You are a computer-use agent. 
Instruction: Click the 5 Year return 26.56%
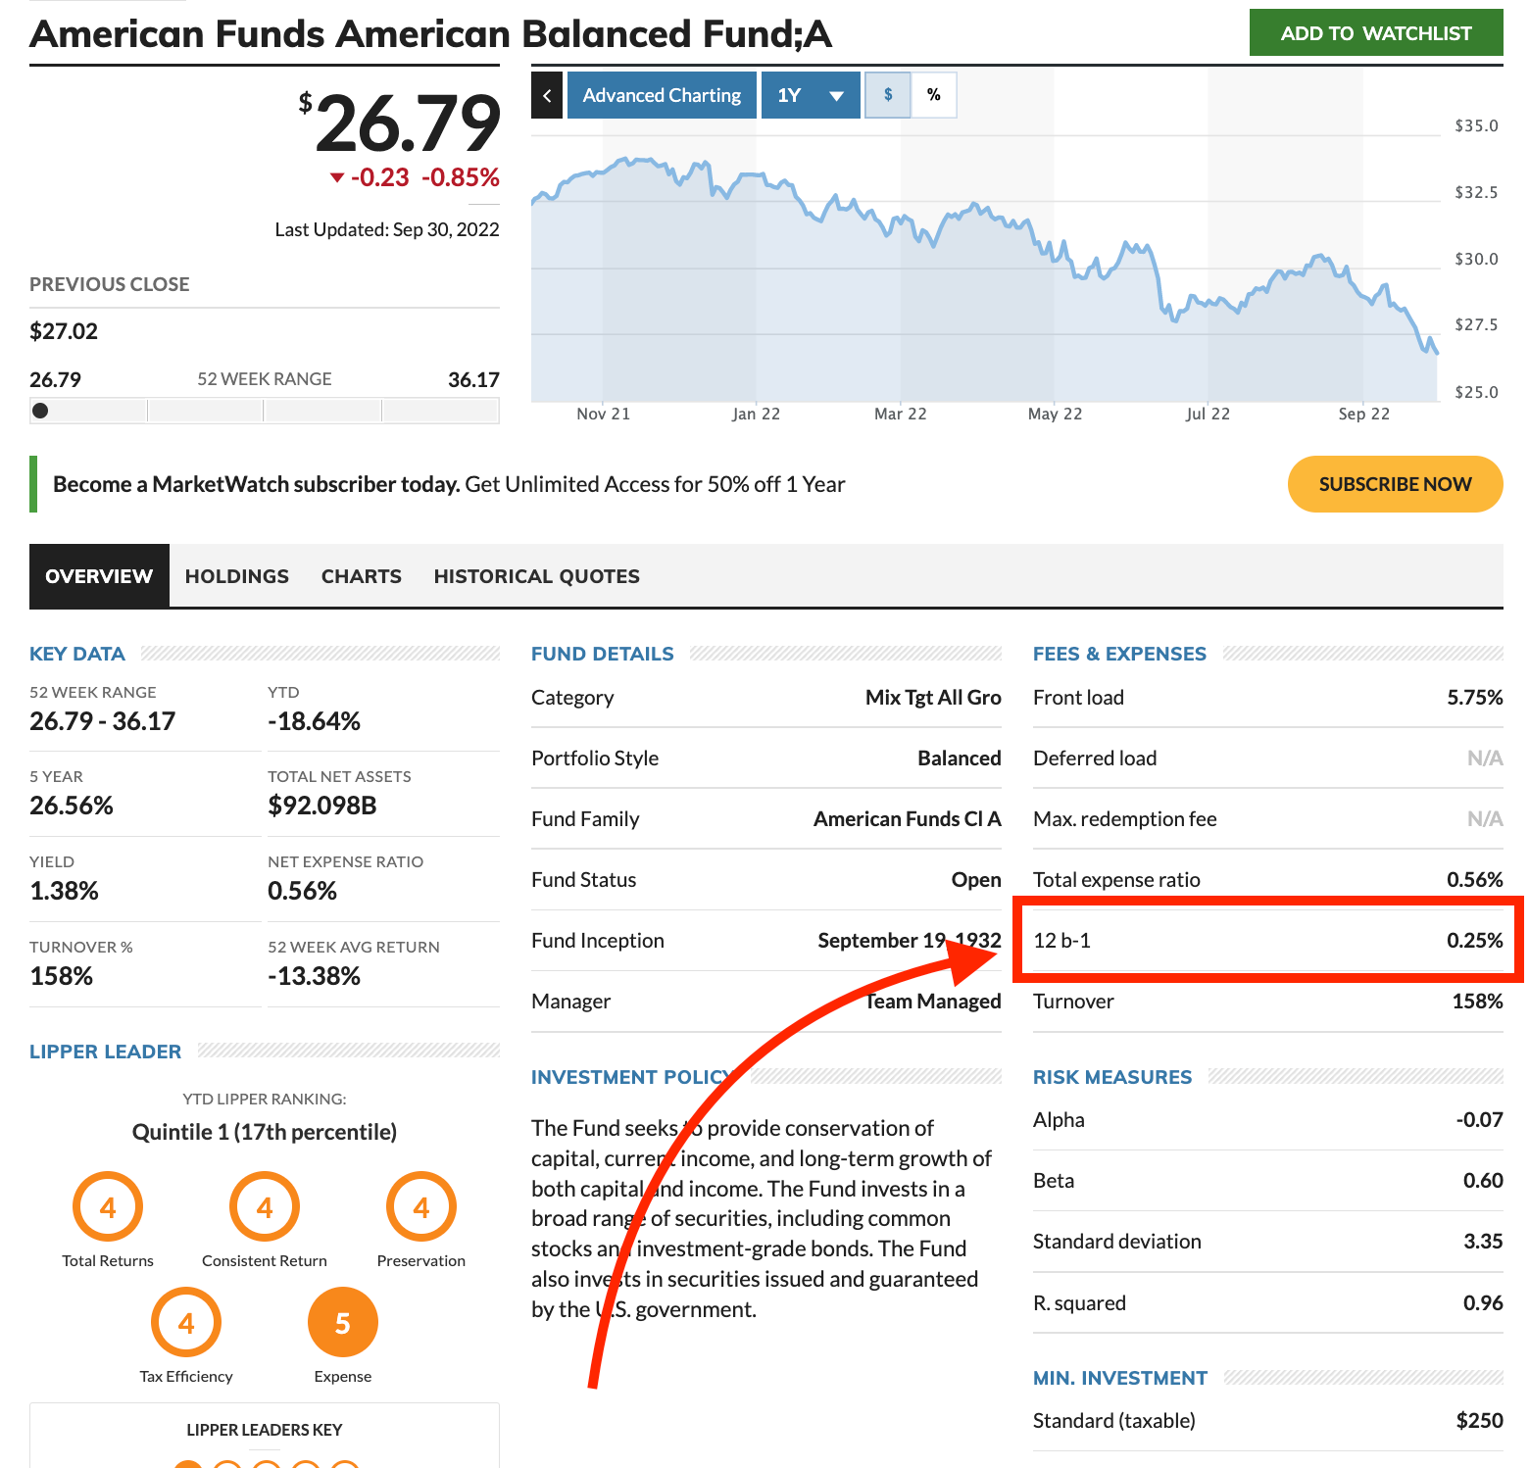72,806
